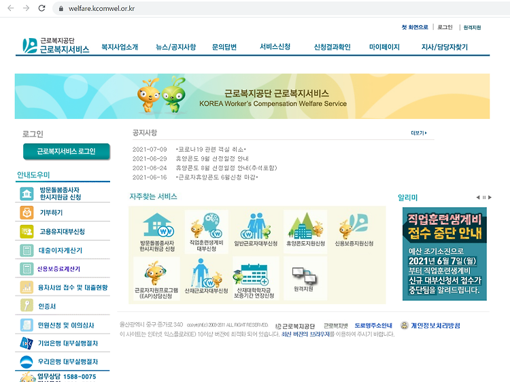Open notice 코로나19 관련 객실 취소
This screenshot has height=382, width=510.
pyautogui.click(x=211, y=150)
